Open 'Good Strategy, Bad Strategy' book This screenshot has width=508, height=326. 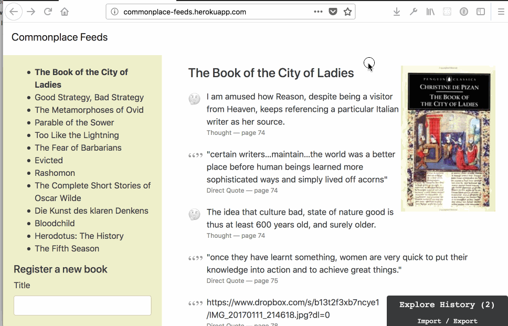click(x=89, y=98)
